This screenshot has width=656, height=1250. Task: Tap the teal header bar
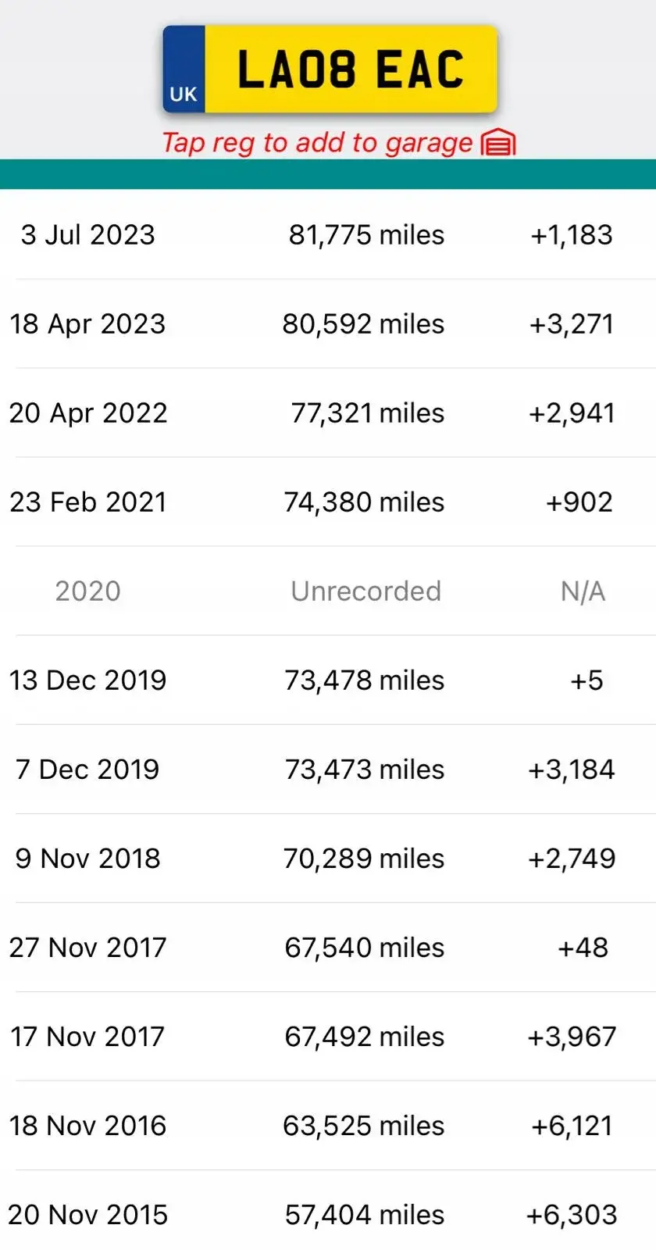tap(328, 174)
